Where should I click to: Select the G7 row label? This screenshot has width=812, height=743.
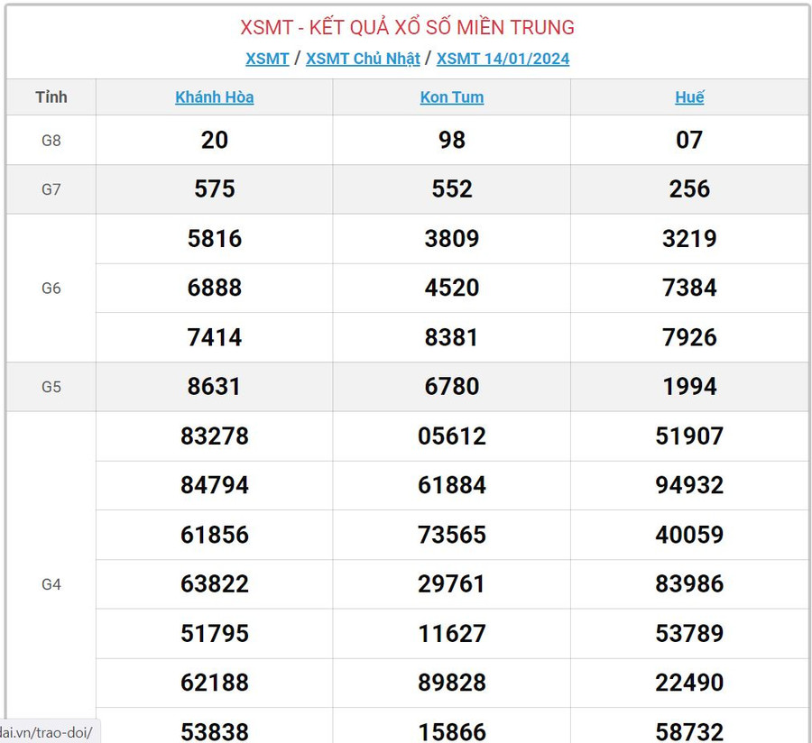pos(51,189)
